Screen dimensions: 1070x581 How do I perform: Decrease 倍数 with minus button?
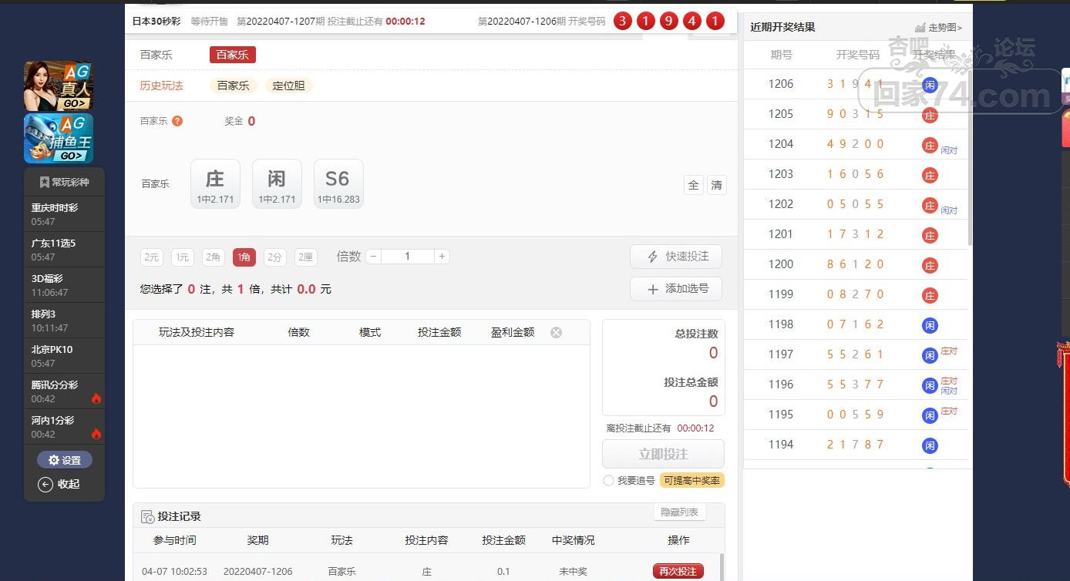[374, 257]
